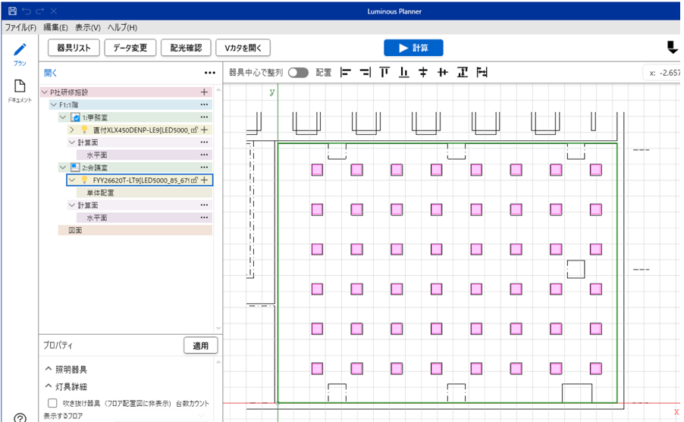Click the lock icon on FYY26620T-LT9 row
Screen dimensions: 684x422
coord(194,180)
